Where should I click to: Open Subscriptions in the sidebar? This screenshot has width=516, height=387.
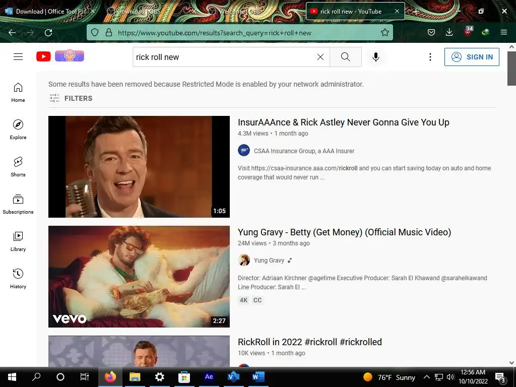point(18,204)
